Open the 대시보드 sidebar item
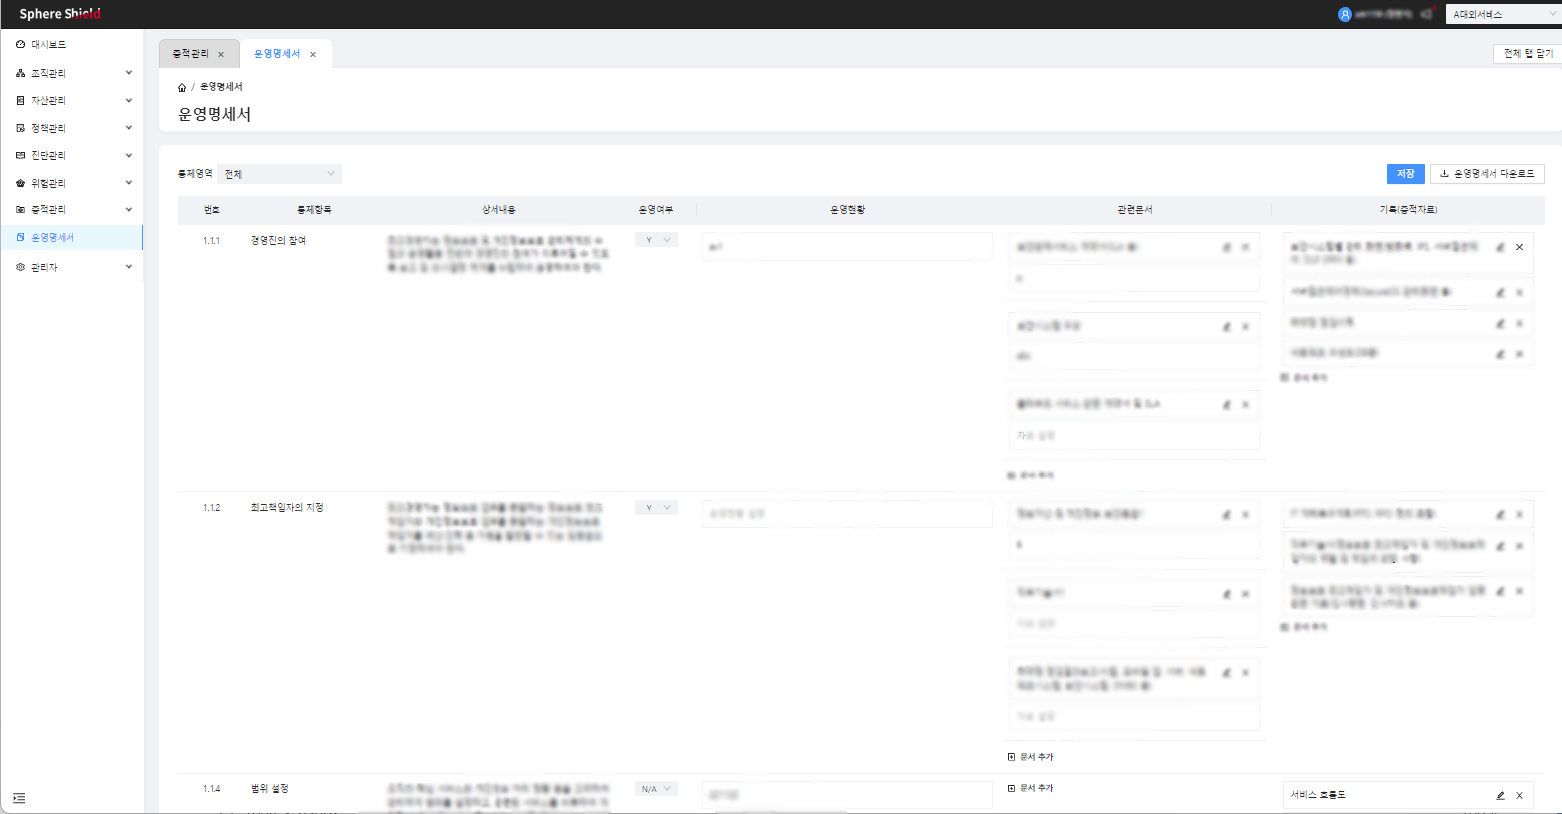Image resolution: width=1562 pixels, height=814 pixels. pos(48,45)
